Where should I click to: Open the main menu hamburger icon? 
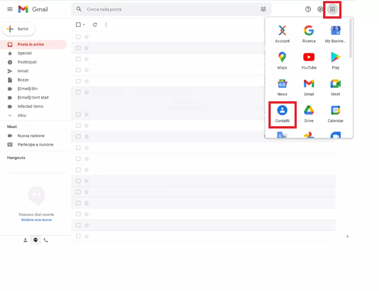point(10,9)
